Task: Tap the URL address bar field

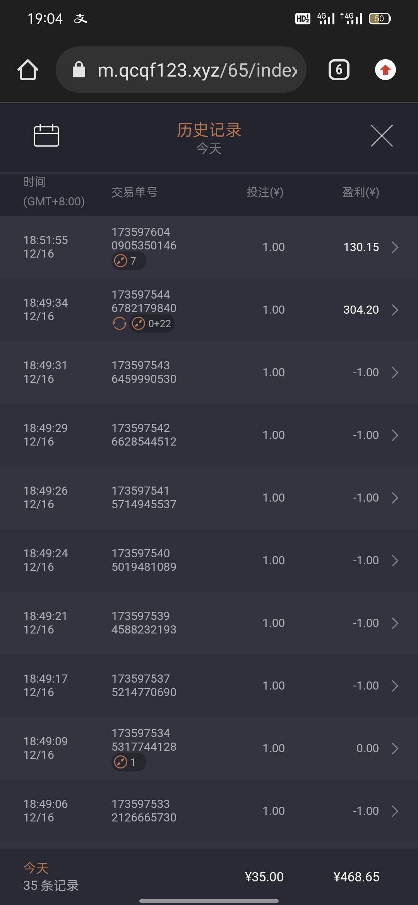Action: pos(197,70)
